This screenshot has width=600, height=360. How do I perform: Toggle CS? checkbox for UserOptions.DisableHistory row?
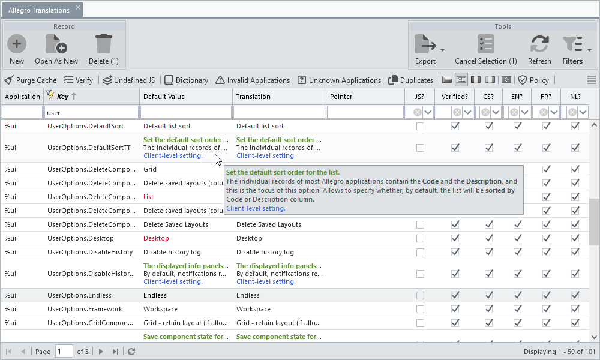(x=488, y=252)
